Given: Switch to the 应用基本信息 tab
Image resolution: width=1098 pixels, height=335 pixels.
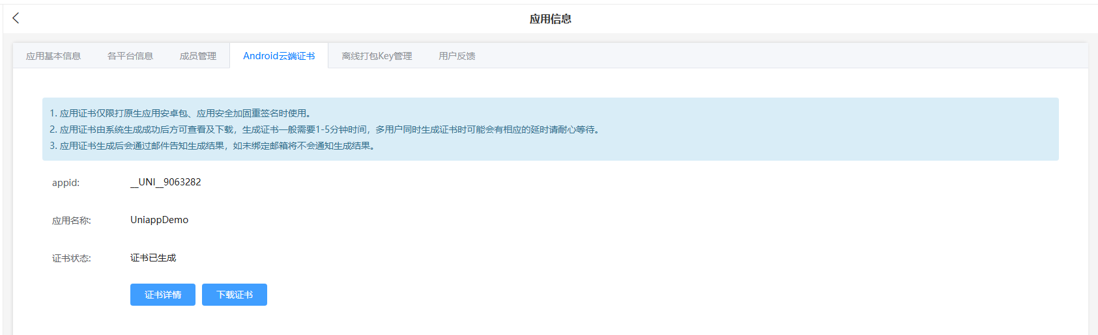Looking at the screenshot, I should tap(53, 56).
